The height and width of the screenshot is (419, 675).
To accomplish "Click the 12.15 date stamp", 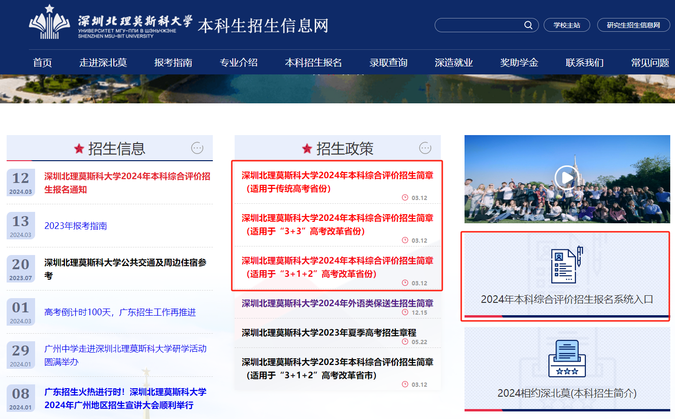I will [x=415, y=312].
